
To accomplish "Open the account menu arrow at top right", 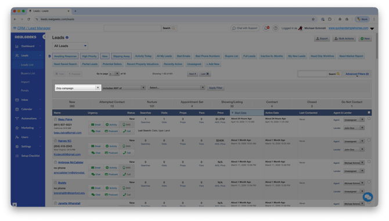I will coord(372,29).
